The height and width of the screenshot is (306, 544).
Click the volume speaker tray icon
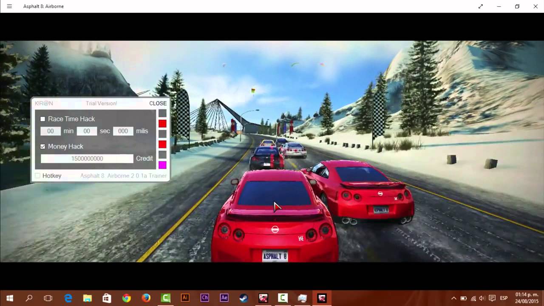click(482, 298)
